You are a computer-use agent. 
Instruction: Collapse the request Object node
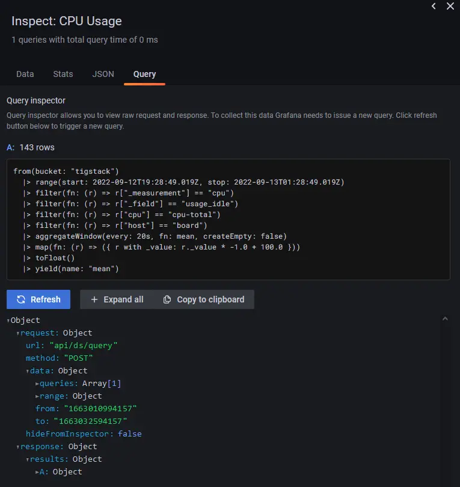(18, 332)
